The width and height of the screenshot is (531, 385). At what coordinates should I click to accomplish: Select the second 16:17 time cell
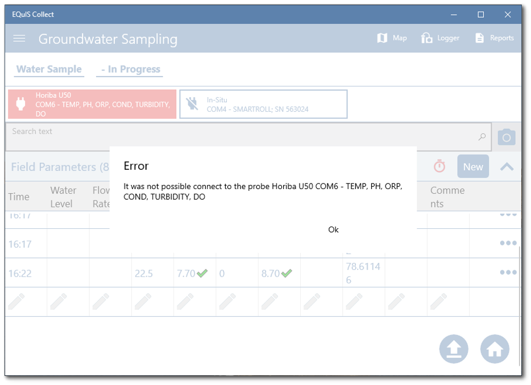point(20,244)
